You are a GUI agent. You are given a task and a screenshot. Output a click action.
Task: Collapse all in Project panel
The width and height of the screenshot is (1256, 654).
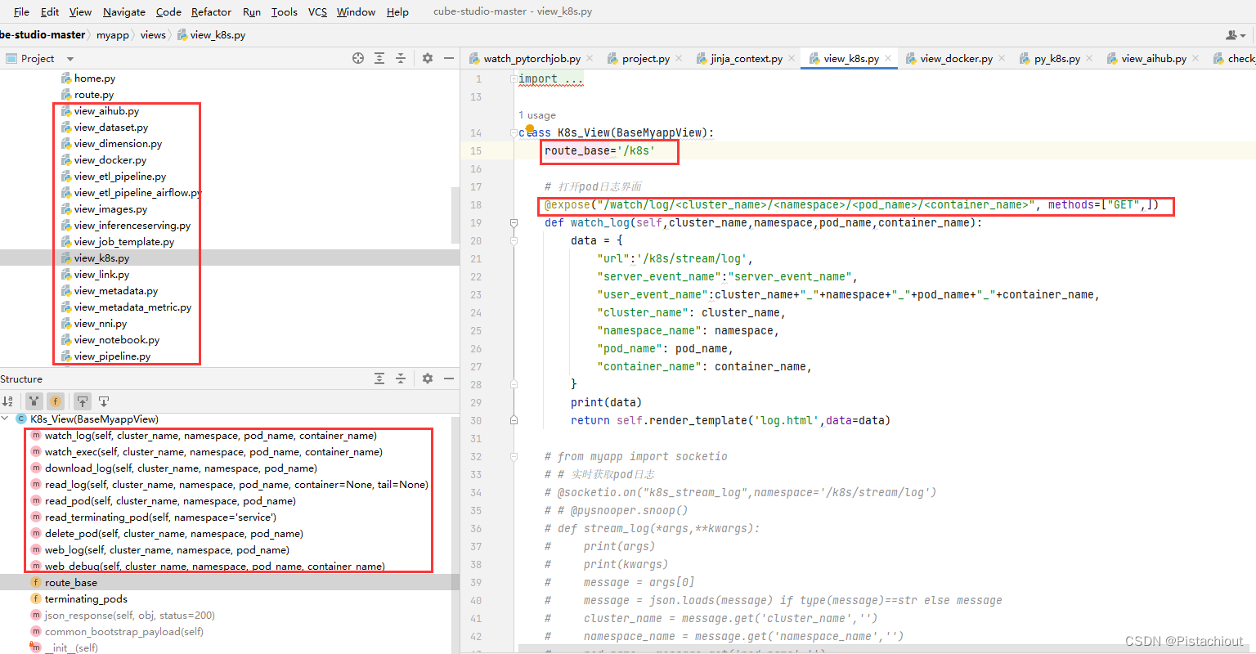(x=401, y=58)
